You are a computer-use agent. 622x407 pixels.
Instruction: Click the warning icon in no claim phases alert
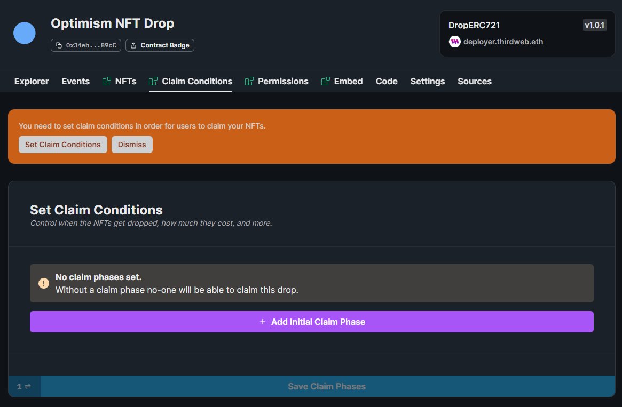(44, 283)
